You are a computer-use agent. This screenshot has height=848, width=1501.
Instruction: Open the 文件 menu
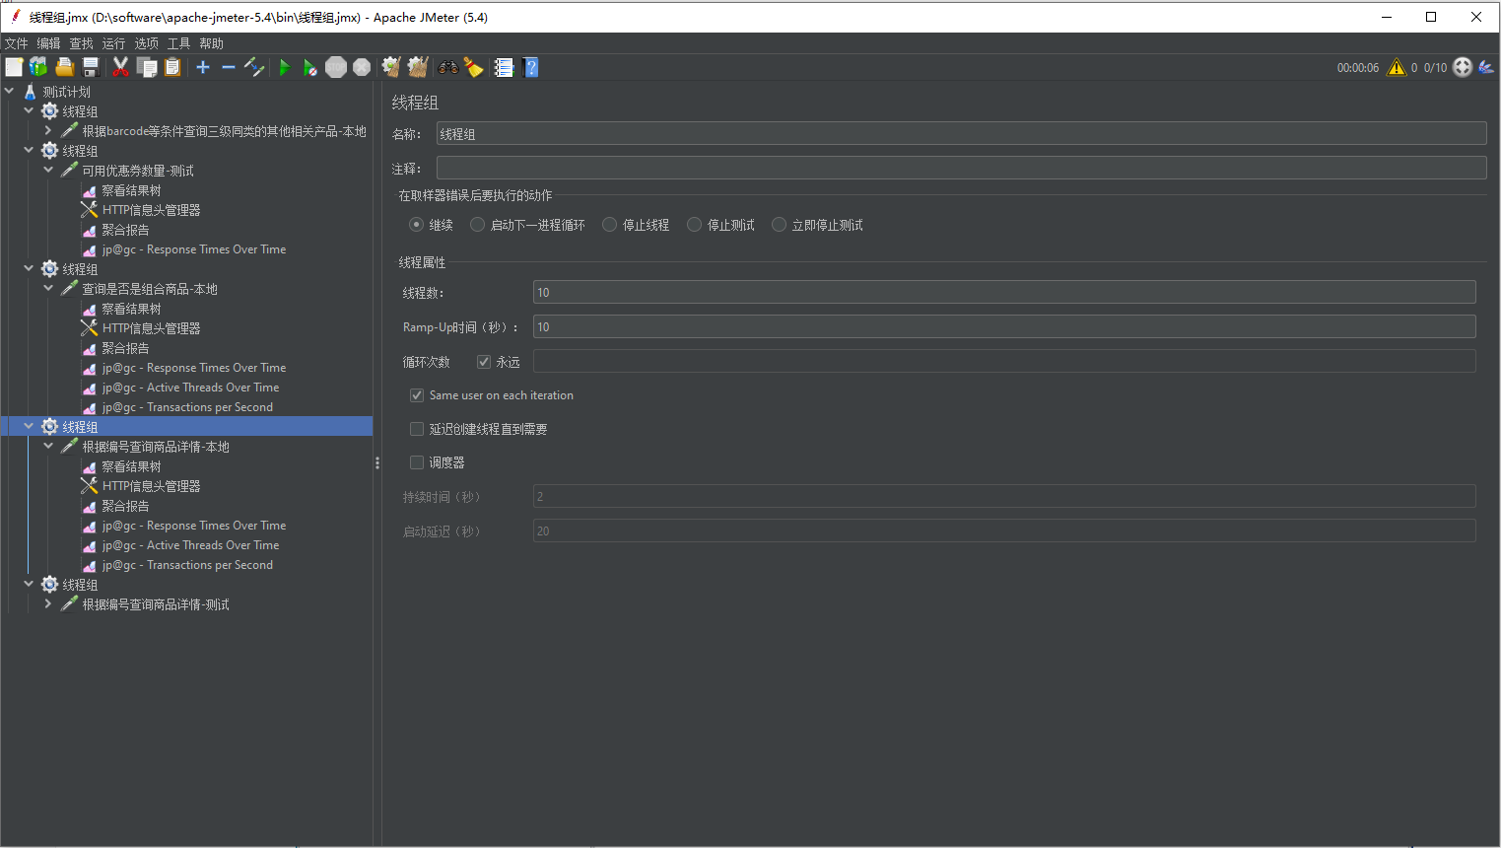(17, 43)
